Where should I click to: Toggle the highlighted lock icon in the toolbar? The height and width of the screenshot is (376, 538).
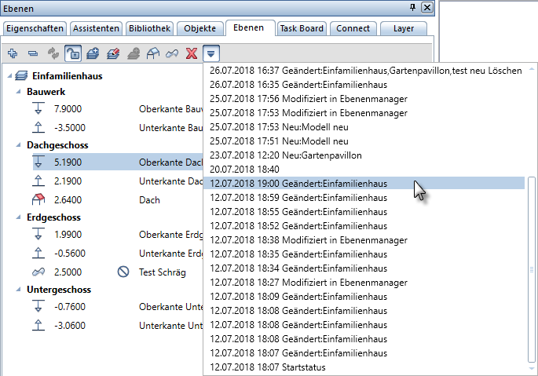pos(72,53)
